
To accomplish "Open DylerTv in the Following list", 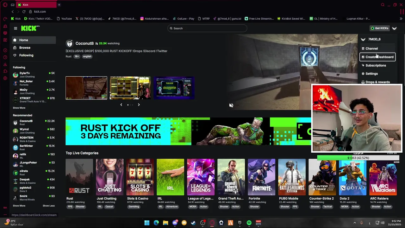I will pos(34,75).
